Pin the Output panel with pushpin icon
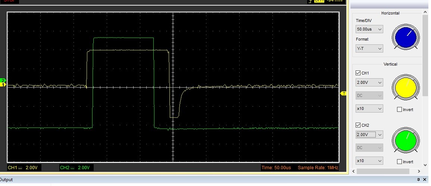Viewport: 431px width, 186px height. [418, 180]
